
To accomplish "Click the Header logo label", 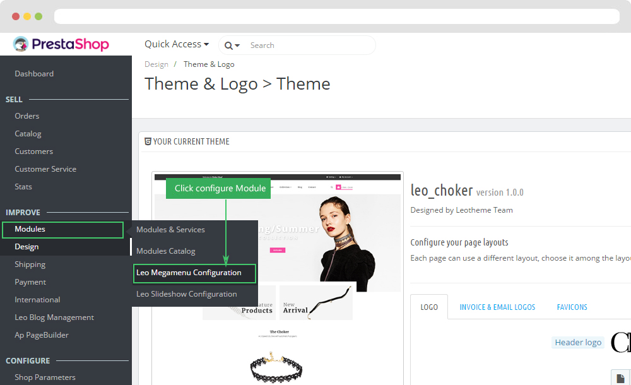I will pyautogui.click(x=578, y=342).
